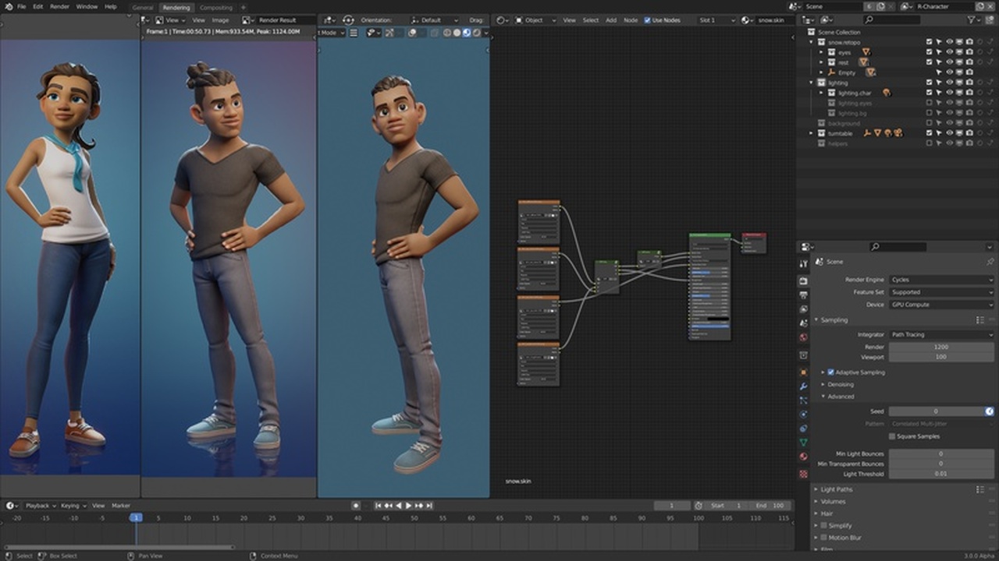999x561 pixels.
Task: Click the Render samples slider showing 1200
Action: point(940,345)
